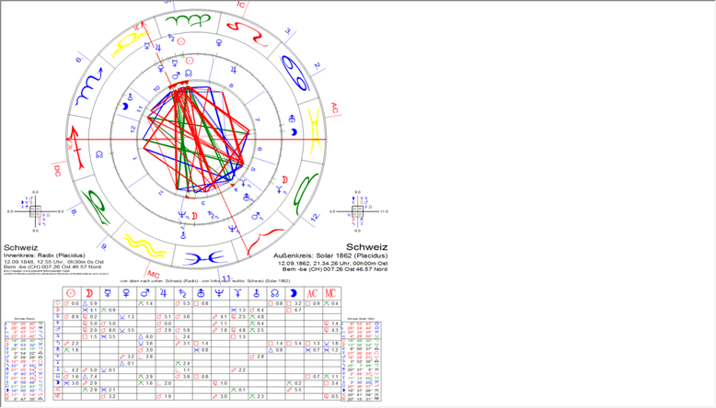Select the Pluto symbol column header

tap(238, 293)
